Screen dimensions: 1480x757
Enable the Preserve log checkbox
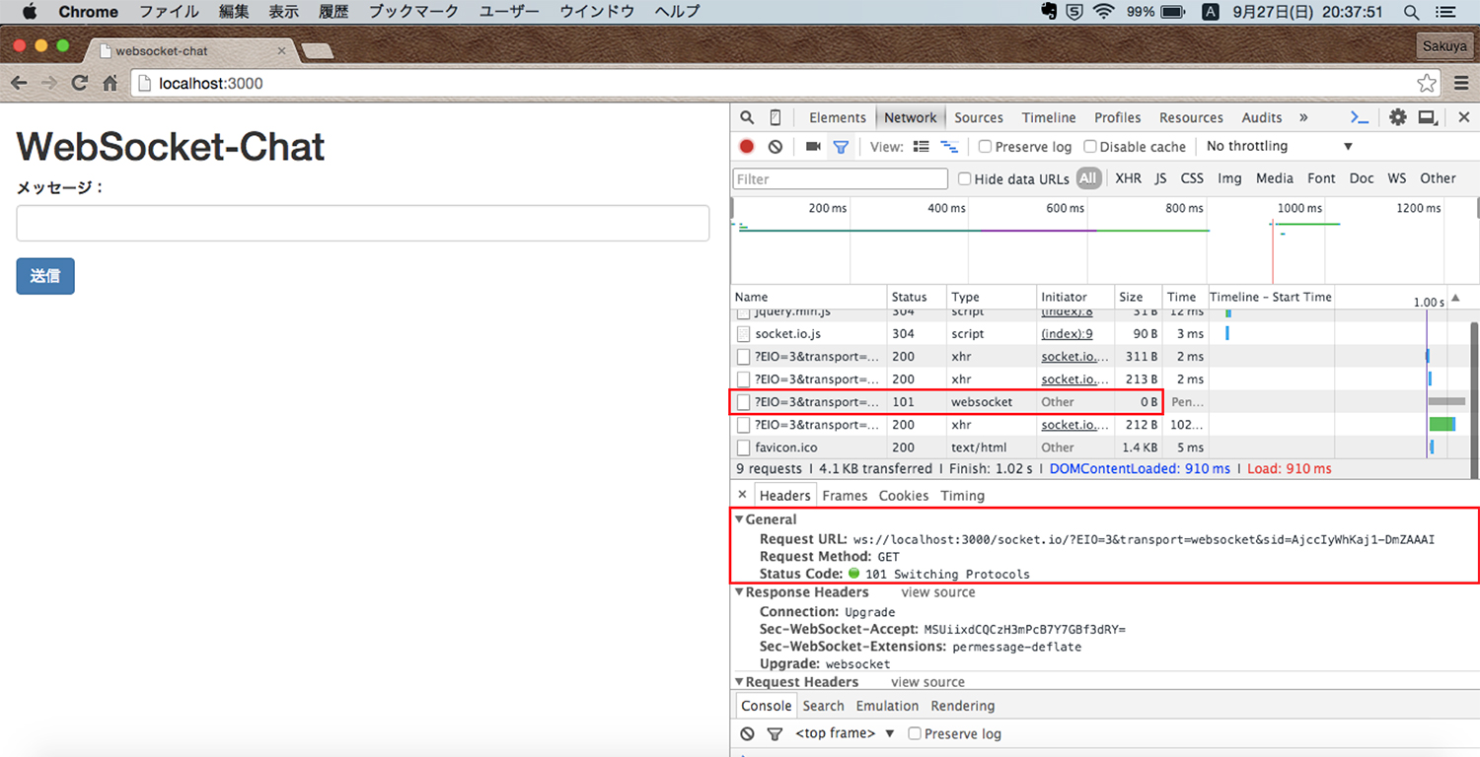click(x=984, y=146)
